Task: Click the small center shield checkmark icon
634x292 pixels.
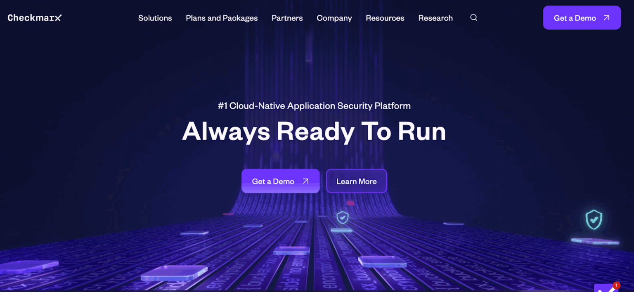Action: point(342,217)
